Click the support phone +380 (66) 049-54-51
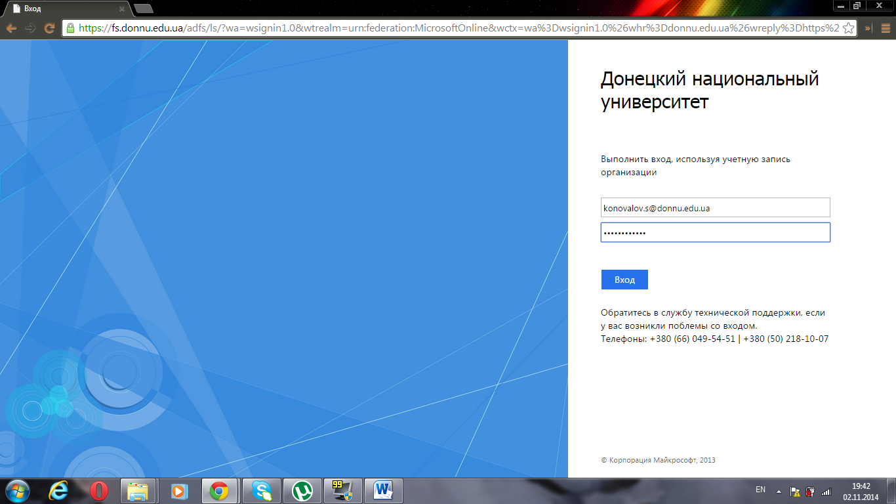The height and width of the screenshot is (504, 896). [692, 339]
